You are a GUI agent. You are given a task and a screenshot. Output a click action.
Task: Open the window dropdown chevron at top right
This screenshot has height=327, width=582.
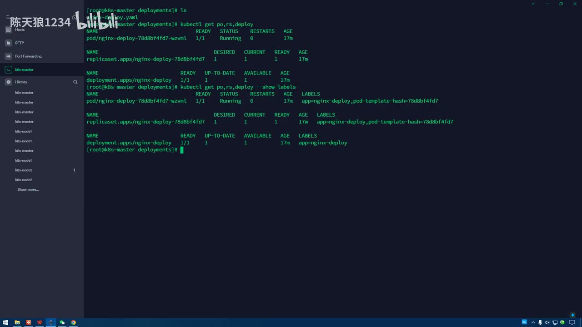[x=533, y=4]
